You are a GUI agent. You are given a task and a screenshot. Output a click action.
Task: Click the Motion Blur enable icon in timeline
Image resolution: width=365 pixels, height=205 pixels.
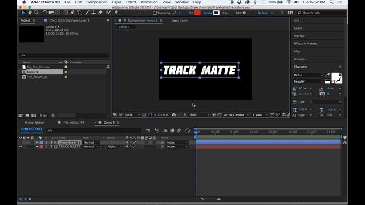[179, 130]
